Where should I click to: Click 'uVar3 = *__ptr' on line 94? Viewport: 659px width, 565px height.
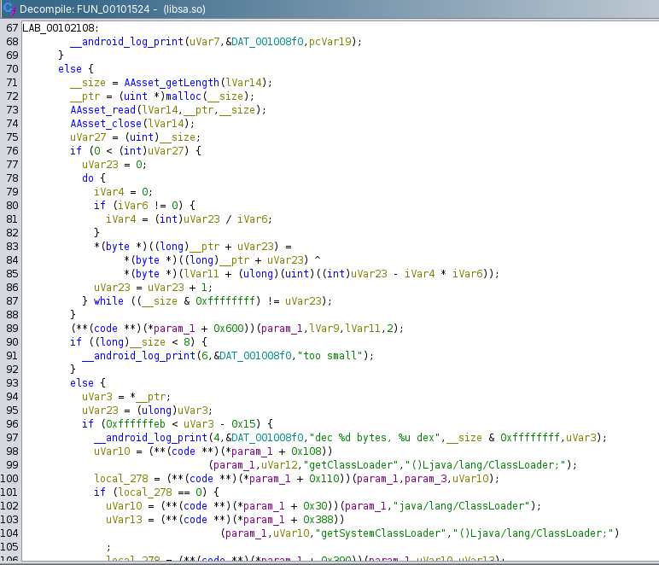coord(125,397)
